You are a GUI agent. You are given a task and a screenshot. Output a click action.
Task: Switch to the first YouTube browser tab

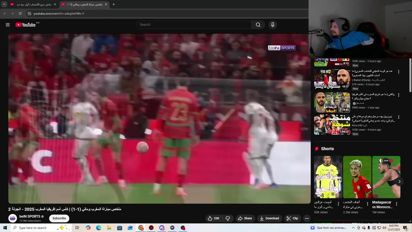click(33, 4)
